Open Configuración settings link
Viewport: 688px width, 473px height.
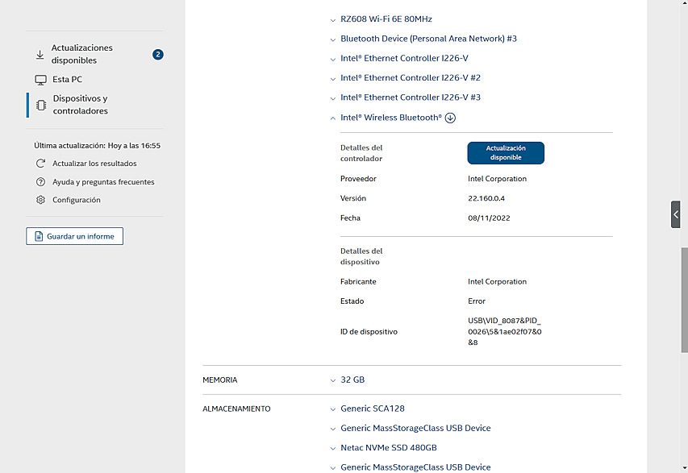[x=77, y=200]
